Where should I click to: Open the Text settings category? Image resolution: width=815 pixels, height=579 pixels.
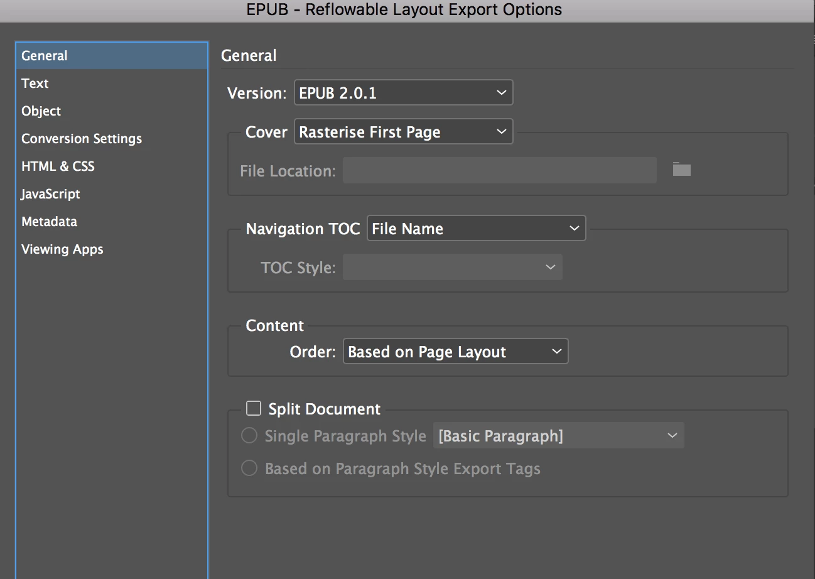(112, 84)
